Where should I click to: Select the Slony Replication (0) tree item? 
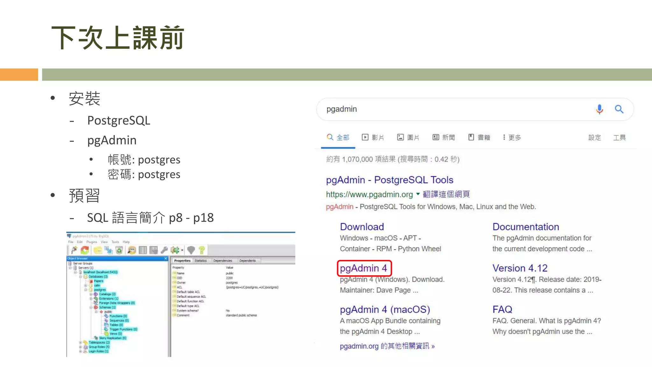[x=112, y=338]
